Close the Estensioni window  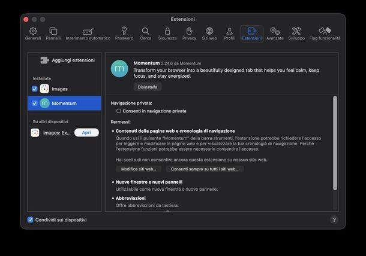[x=26, y=19]
